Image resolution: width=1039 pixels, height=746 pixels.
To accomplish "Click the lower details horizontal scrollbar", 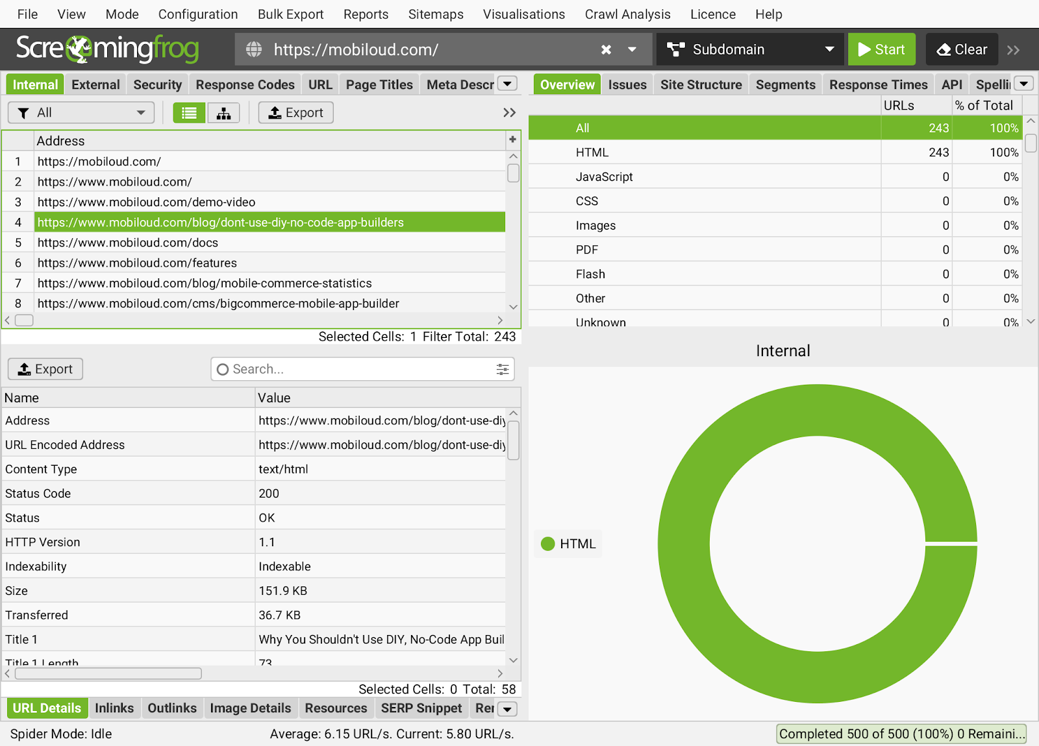I will [108, 673].
